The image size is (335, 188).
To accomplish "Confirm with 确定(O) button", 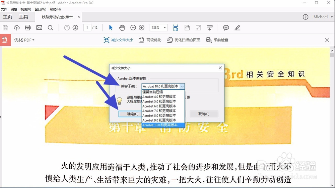I will tap(130, 114).
